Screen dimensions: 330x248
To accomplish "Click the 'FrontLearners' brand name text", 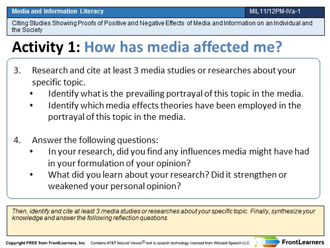I will (x=303, y=242).
